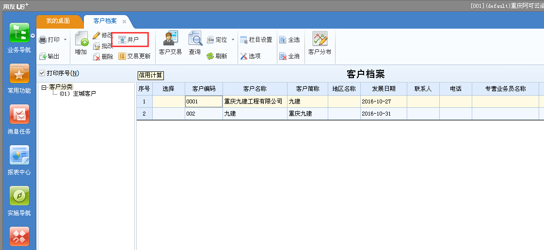Click the 并户 merge accounts button
The height and width of the screenshot is (250, 544).
(x=128, y=40)
